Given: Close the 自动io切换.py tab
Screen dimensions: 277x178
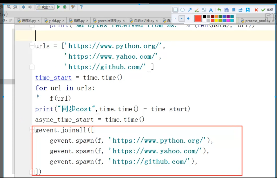Looking at the screenshot, I should [157, 21].
